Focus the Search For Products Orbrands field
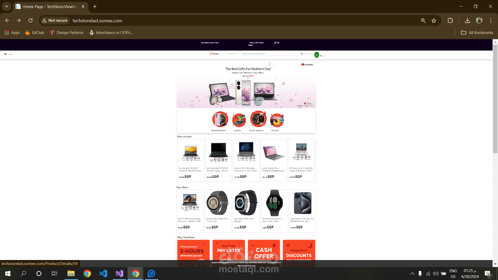 point(267,54)
